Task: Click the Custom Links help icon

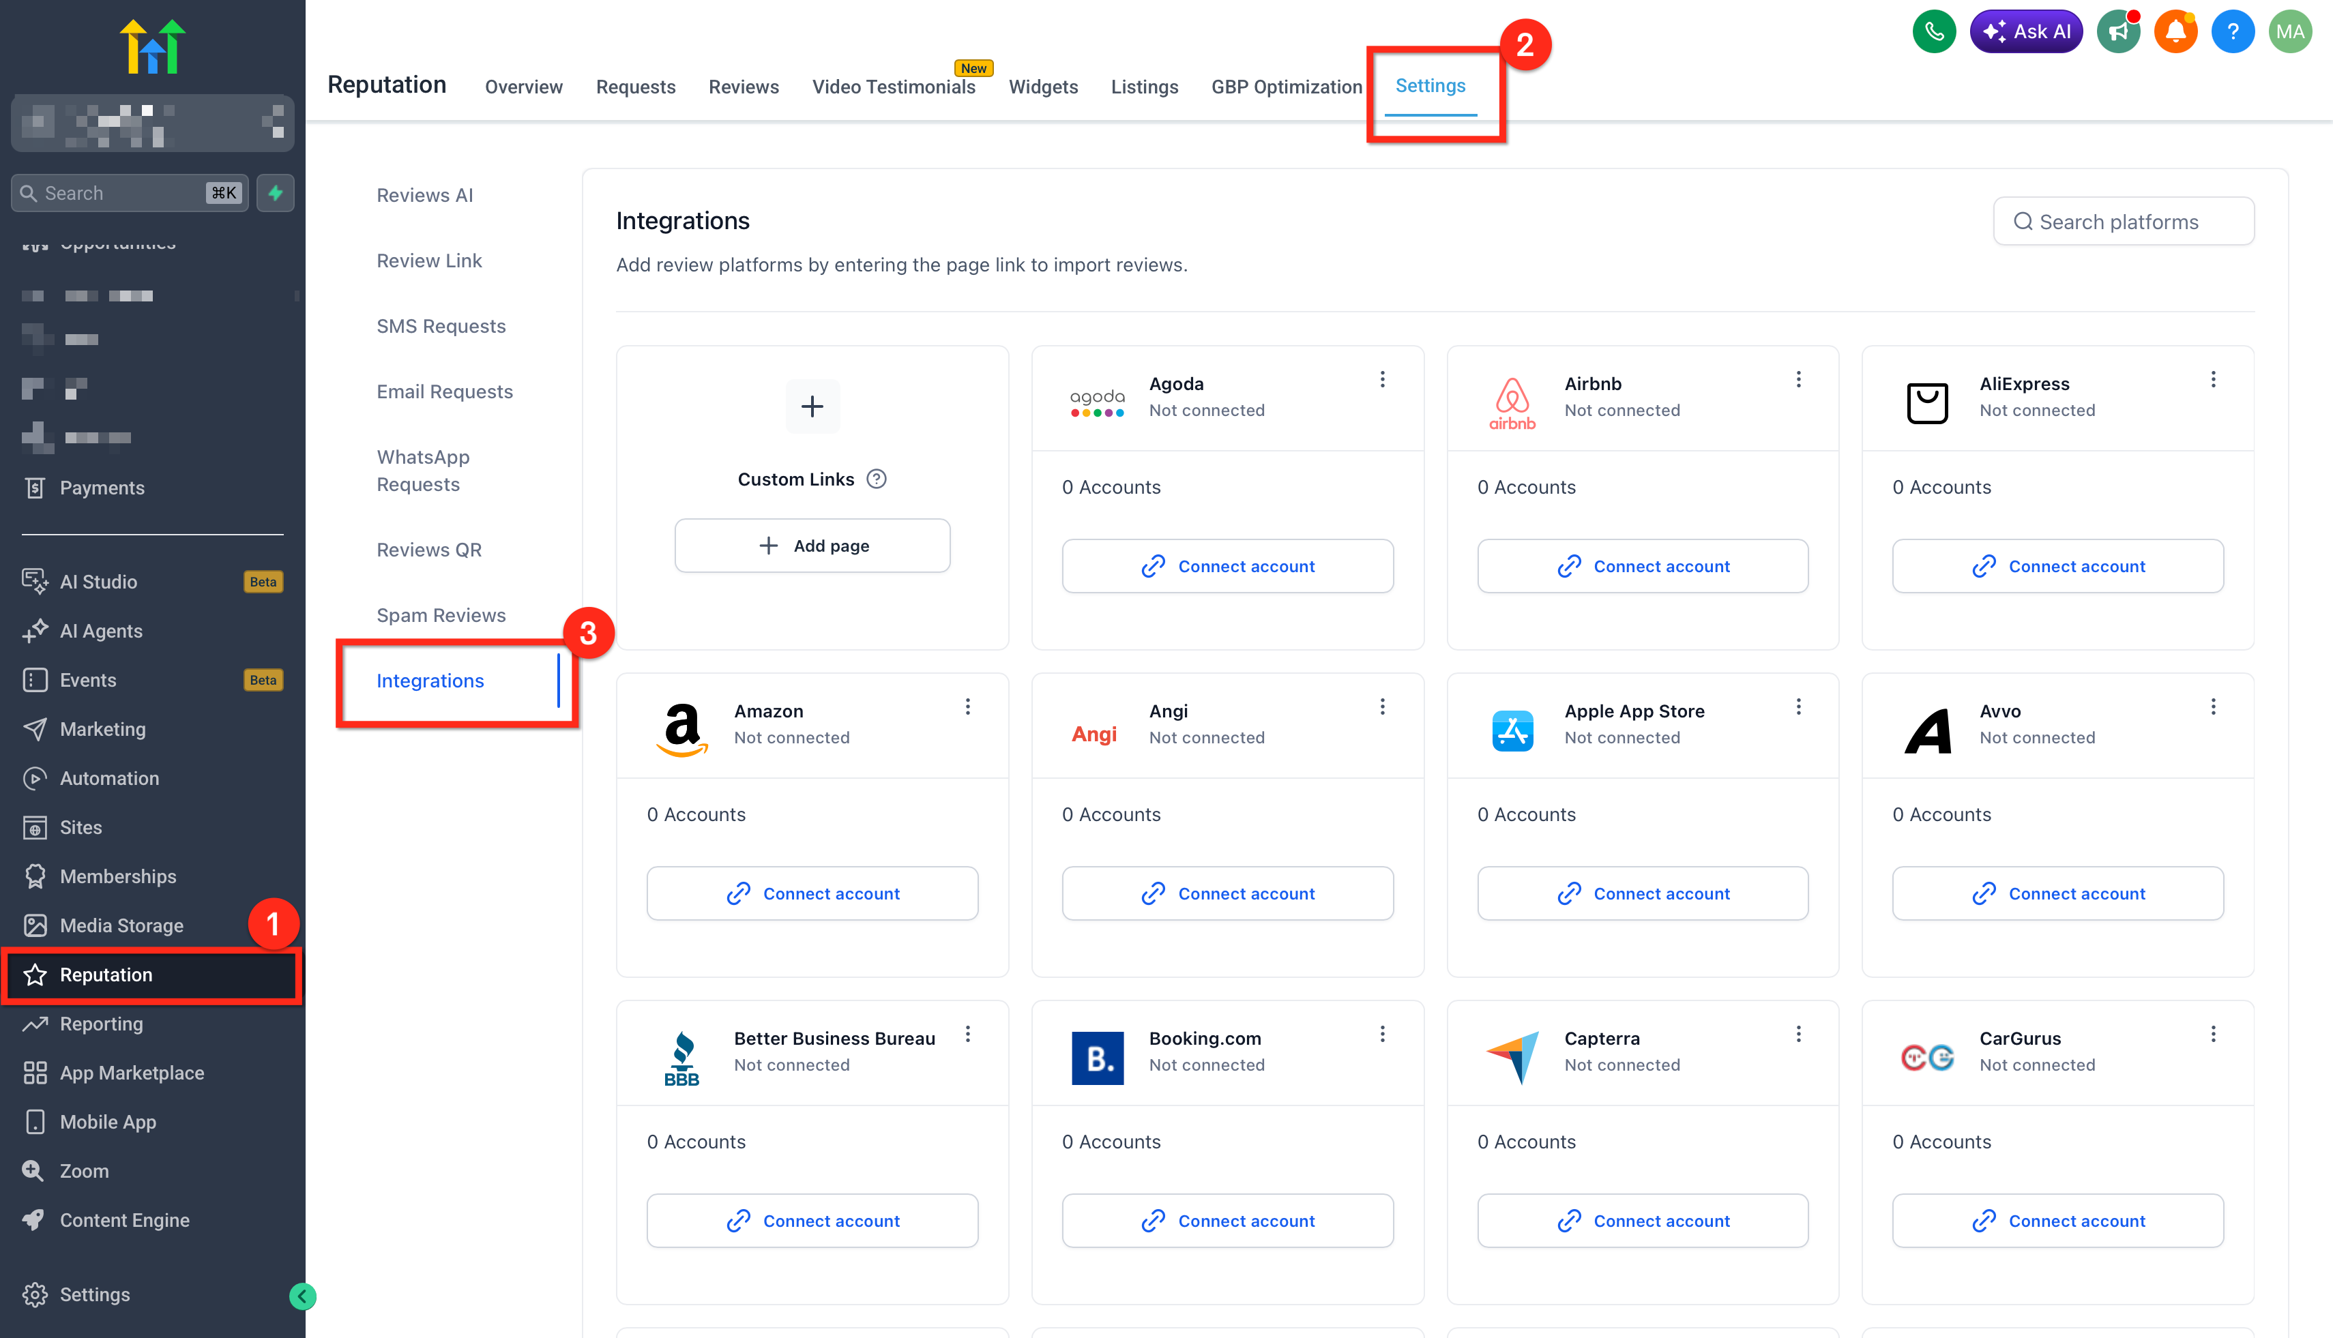Action: click(x=877, y=479)
